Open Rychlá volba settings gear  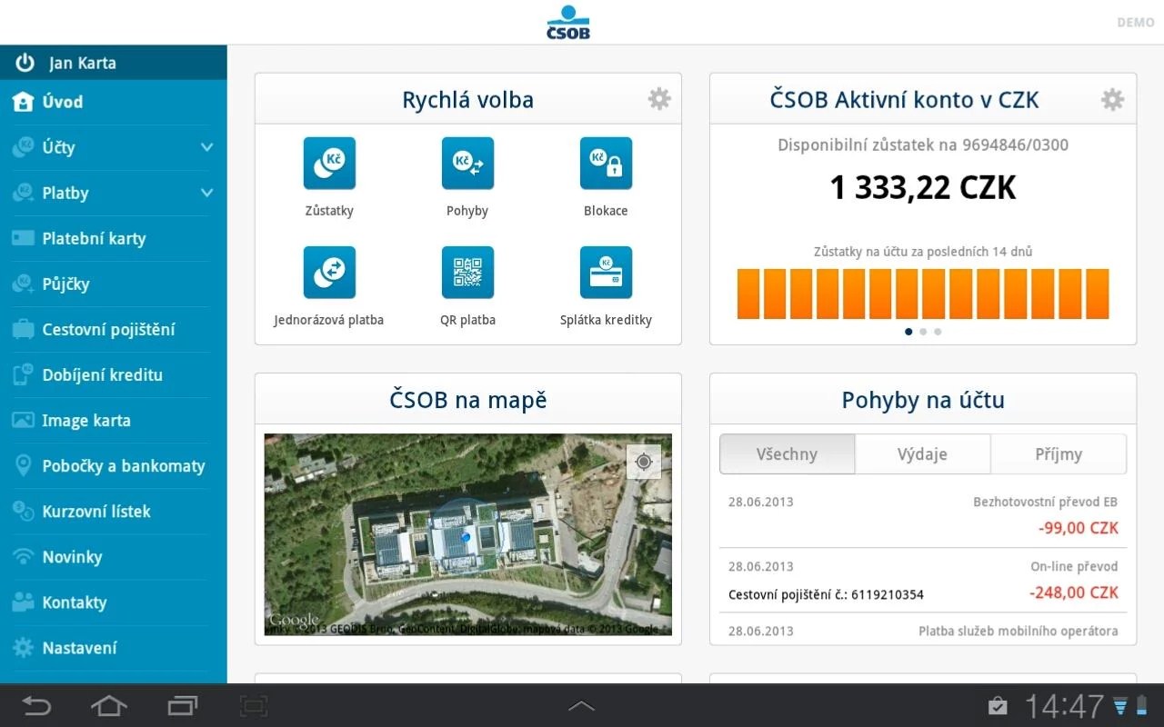659,99
